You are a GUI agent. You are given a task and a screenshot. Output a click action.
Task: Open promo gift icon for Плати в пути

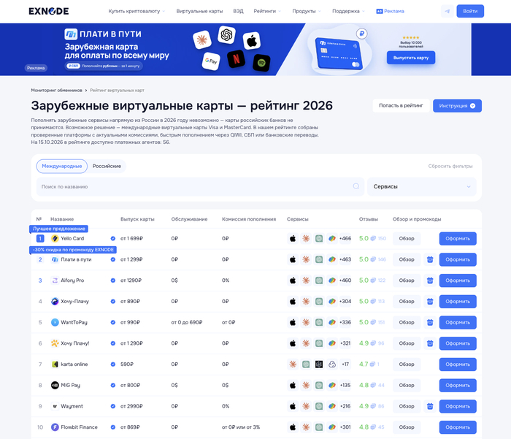point(430,259)
